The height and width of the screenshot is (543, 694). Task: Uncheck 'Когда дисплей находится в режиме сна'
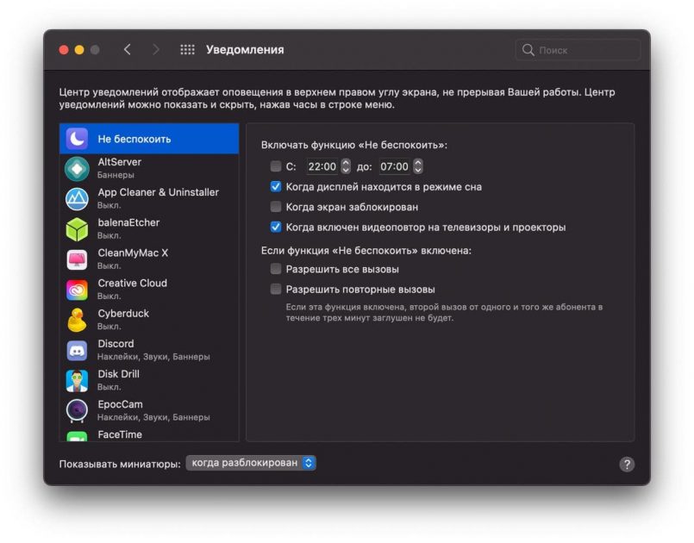pos(276,186)
